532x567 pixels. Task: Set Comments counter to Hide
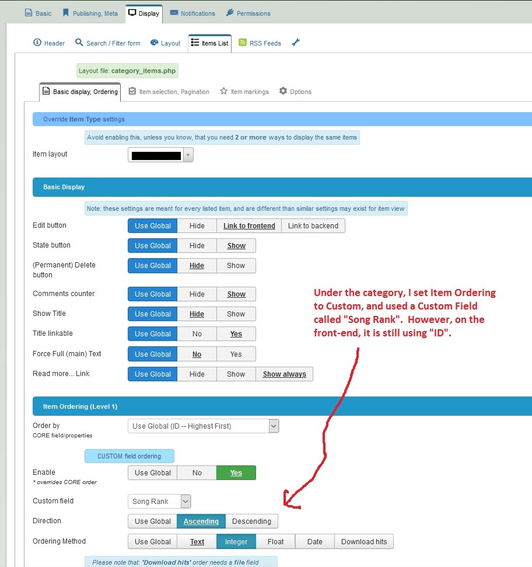click(197, 294)
